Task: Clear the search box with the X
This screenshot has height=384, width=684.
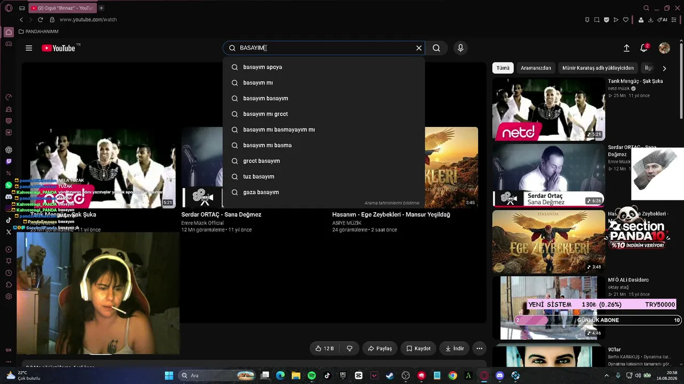Action: [x=419, y=48]
